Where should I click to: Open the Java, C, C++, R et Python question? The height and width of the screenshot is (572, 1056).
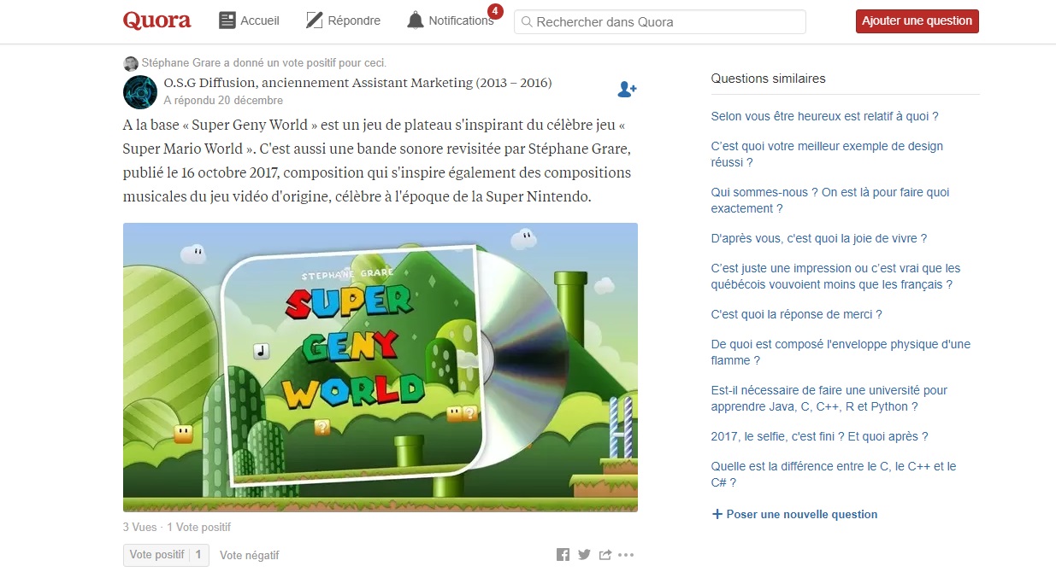click(x=829, y=398)
